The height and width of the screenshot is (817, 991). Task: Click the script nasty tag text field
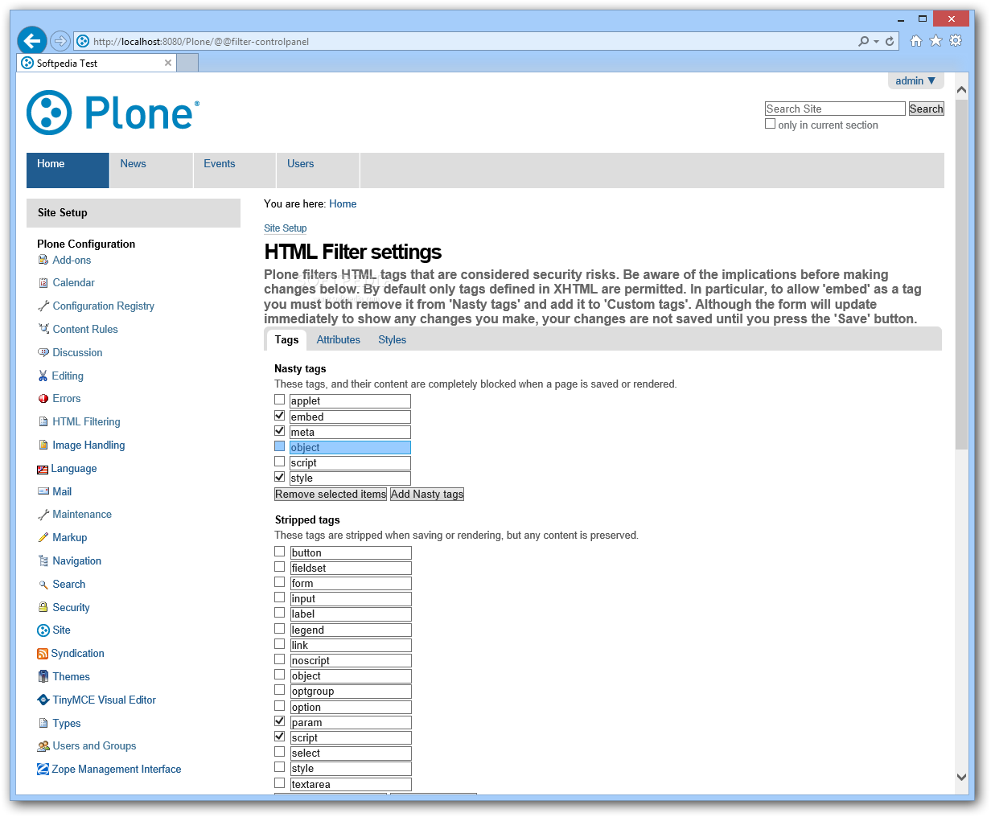[x=350, y=463]
